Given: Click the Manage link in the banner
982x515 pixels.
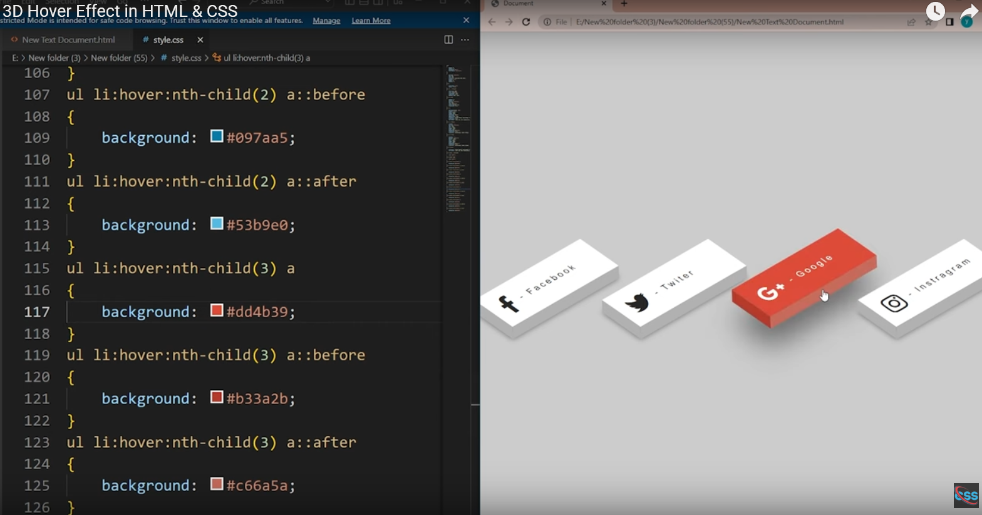Looking at the screenshot, I should pyautogui.click(x=326, y=21).
